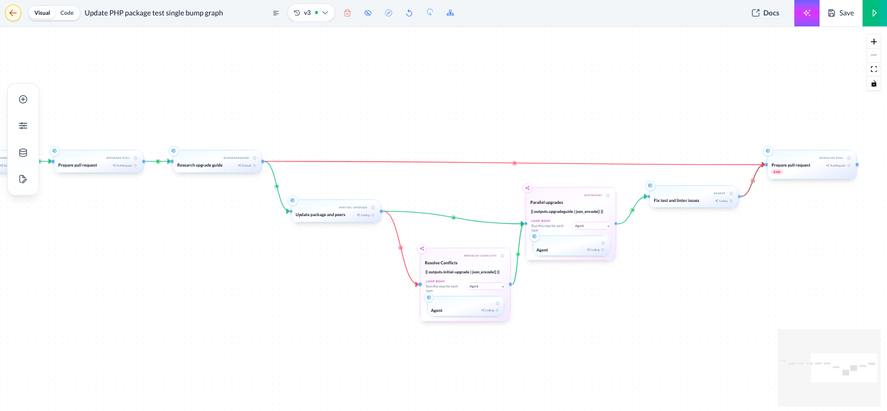The image size is (887, 411).
Task: Click the graph title text field
Action: pyautogui.click(x=174, y=13)
